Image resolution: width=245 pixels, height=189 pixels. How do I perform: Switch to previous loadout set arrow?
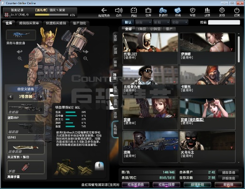(10, 96)
